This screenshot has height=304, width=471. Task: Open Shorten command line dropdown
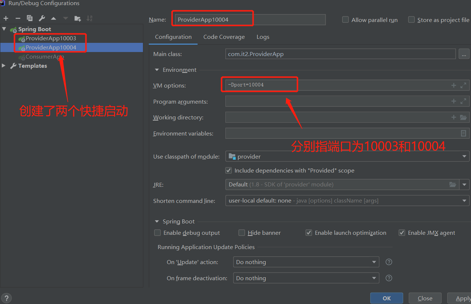tap(347, 201)
